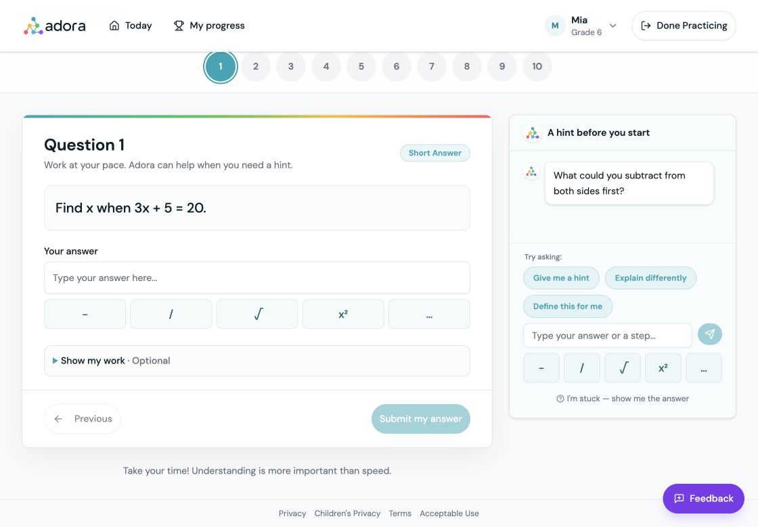Jump to question 2
Image resolution: width=758 pixels, height=527 pixels.
256,67
